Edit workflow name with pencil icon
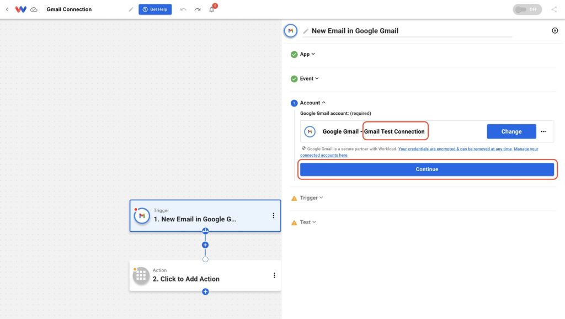 [131, 9]
